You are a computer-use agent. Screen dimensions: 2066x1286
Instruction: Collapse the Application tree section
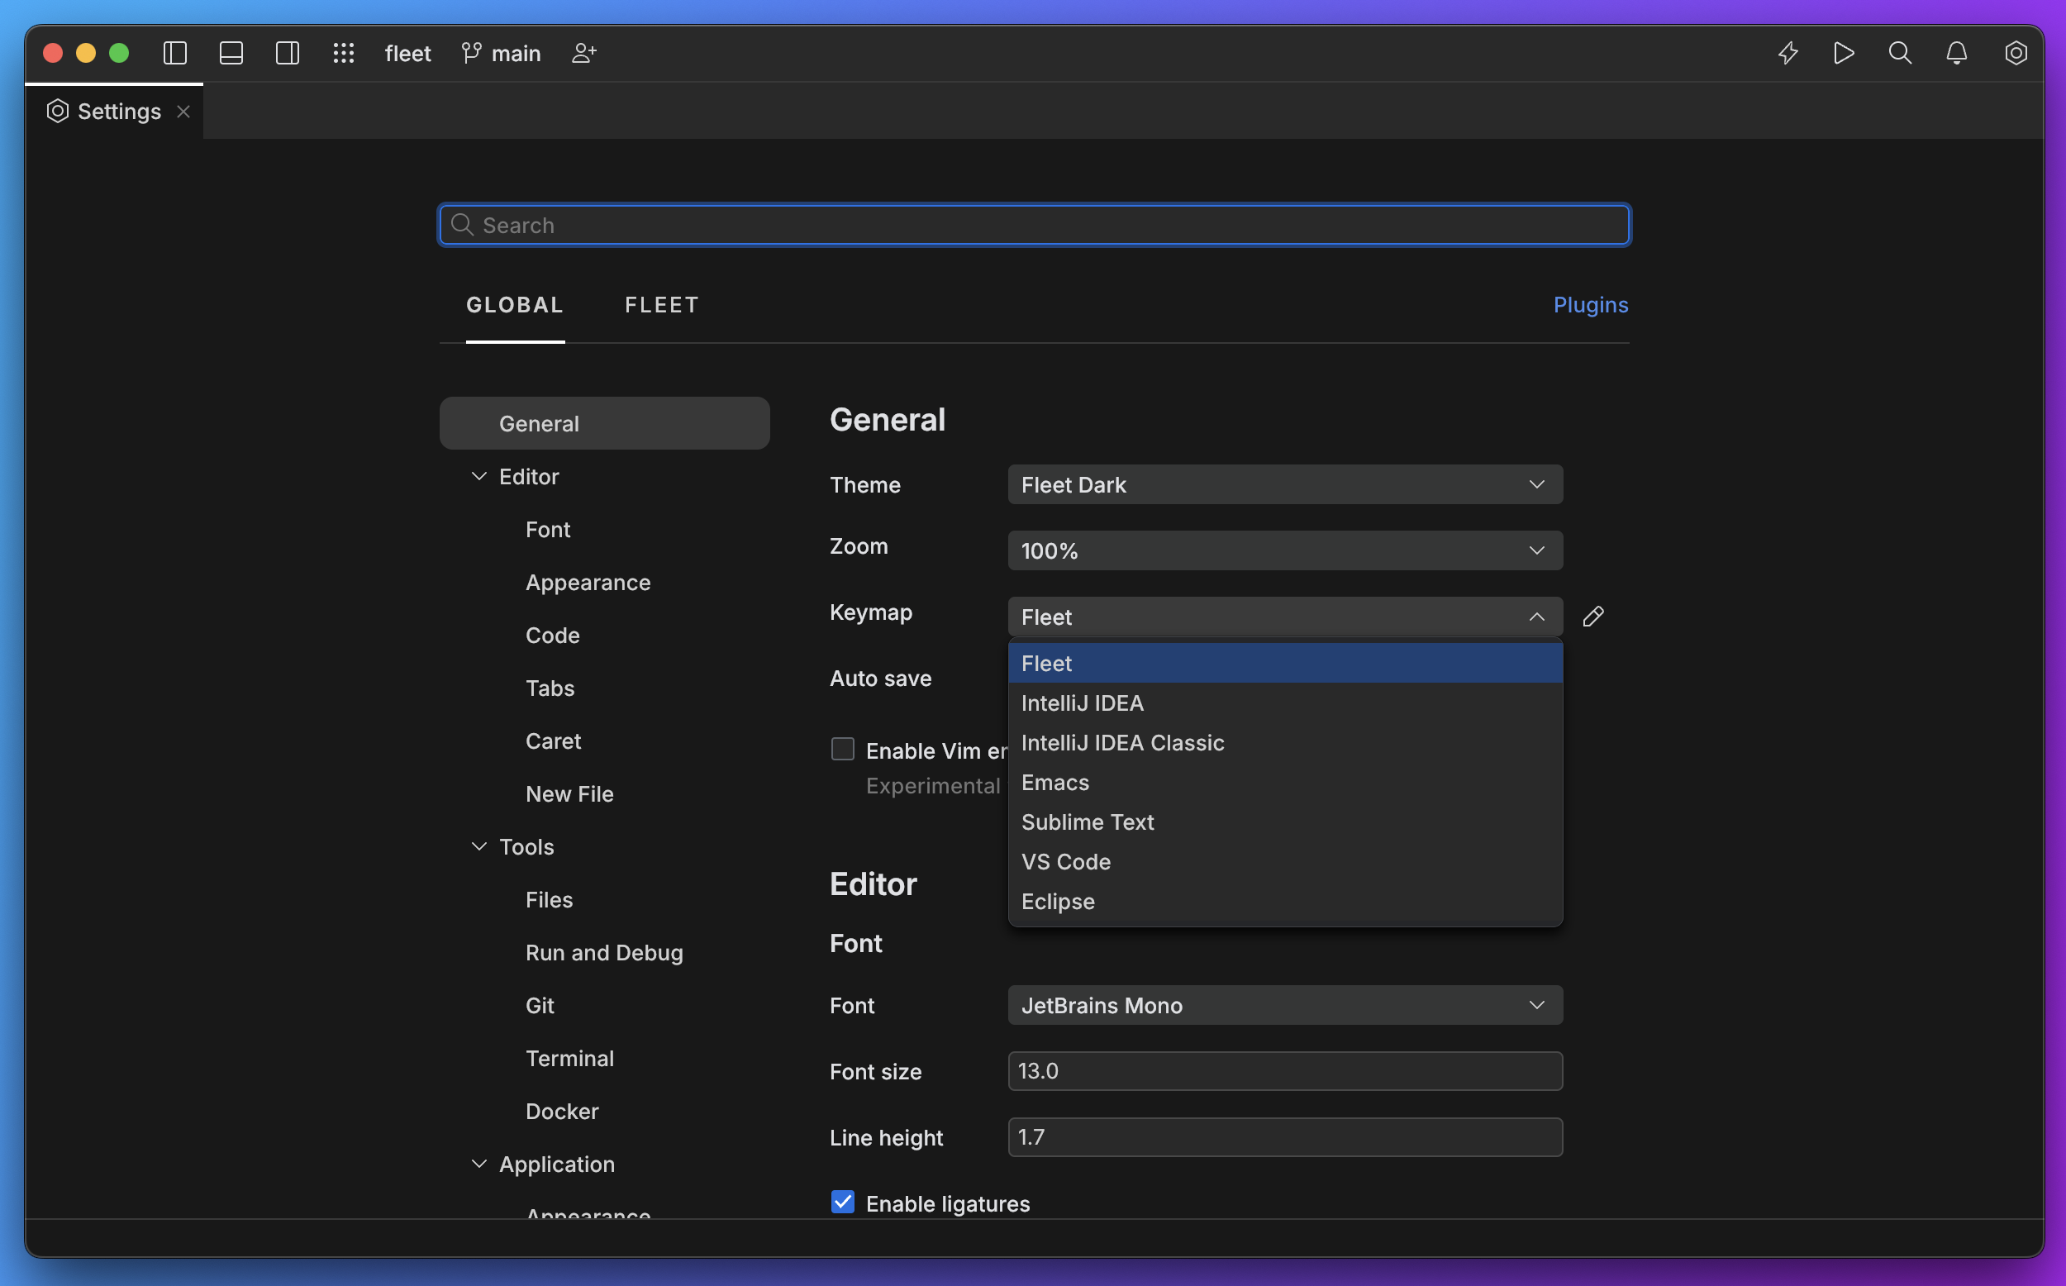(478, 1164)
